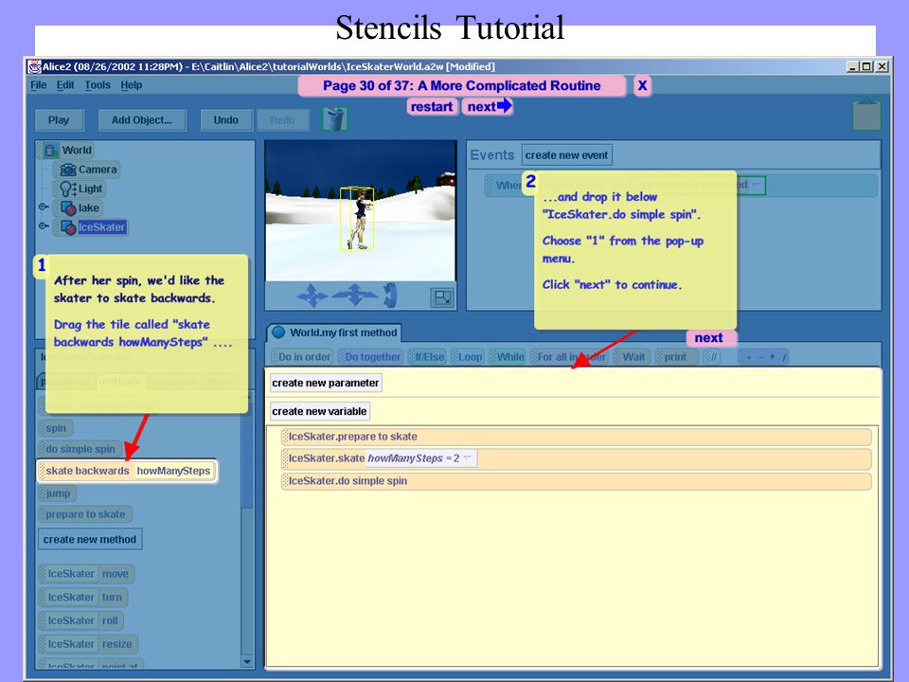Click create new event button
Viewport: 909px width, 682px height.
(566, 154)
